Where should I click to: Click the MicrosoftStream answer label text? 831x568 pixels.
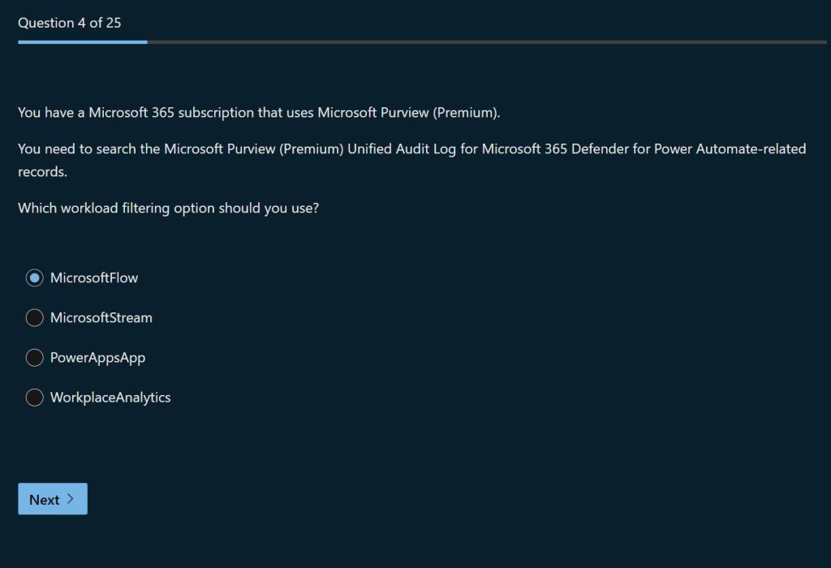tap(101, 317)
